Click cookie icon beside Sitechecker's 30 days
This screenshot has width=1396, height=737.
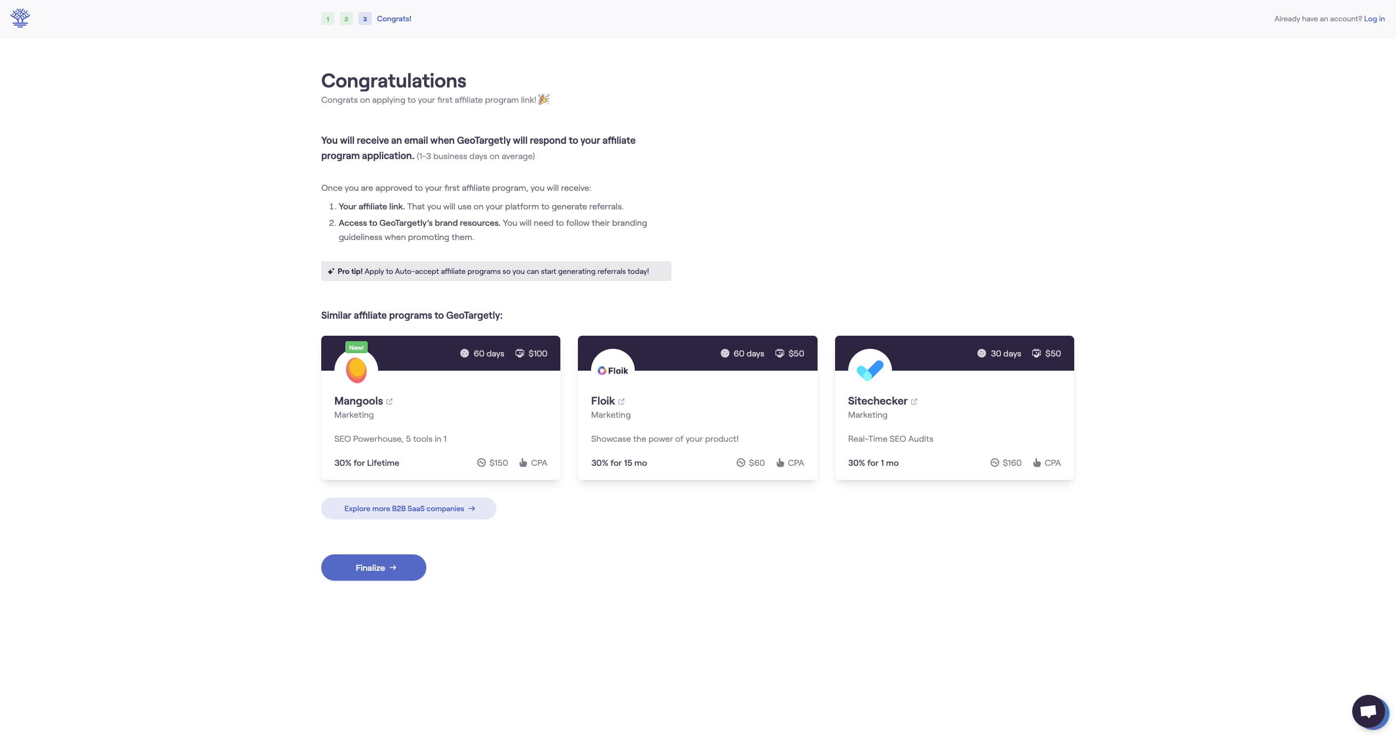(x=982, y=353)
